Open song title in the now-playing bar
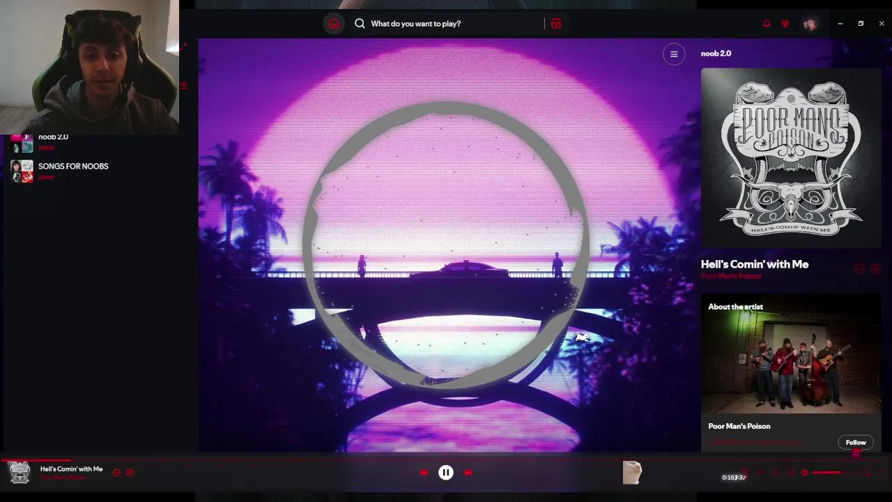This screenshot has height=502, width=892. point(71,469)
